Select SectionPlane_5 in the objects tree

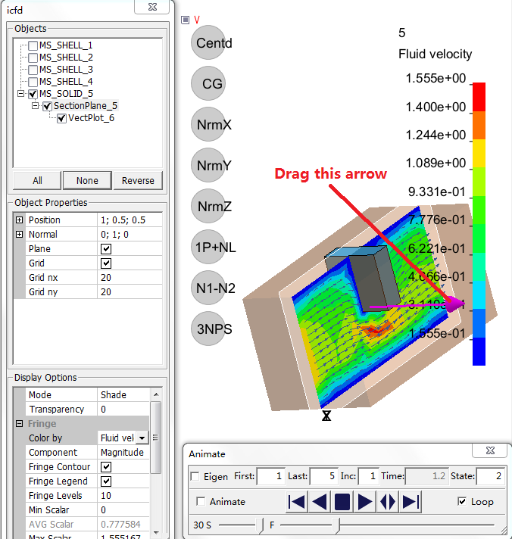(86, 106)
